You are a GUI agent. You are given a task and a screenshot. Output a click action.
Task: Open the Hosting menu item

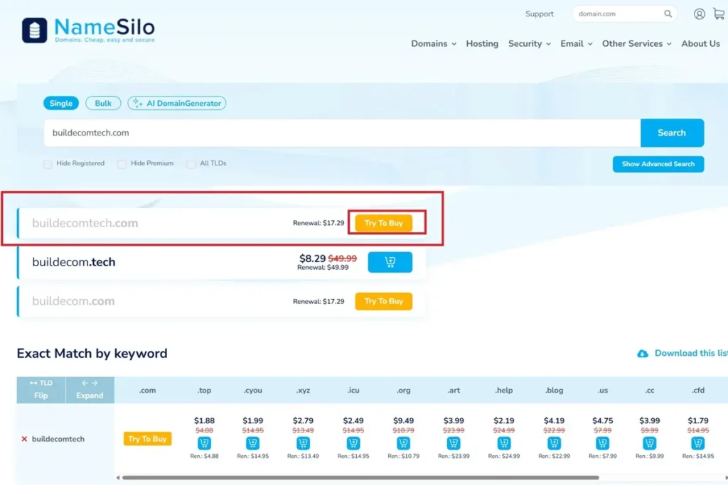point(482,44)
